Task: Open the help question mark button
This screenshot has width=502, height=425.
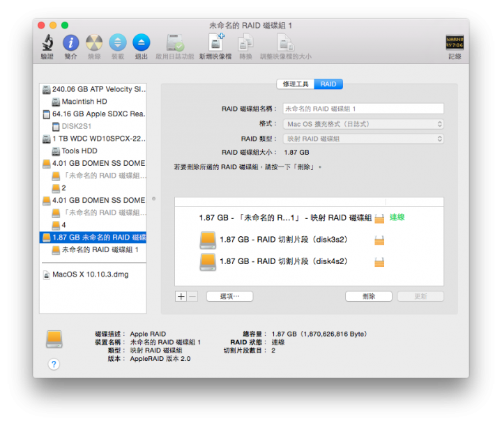Action: pos(54,364)
